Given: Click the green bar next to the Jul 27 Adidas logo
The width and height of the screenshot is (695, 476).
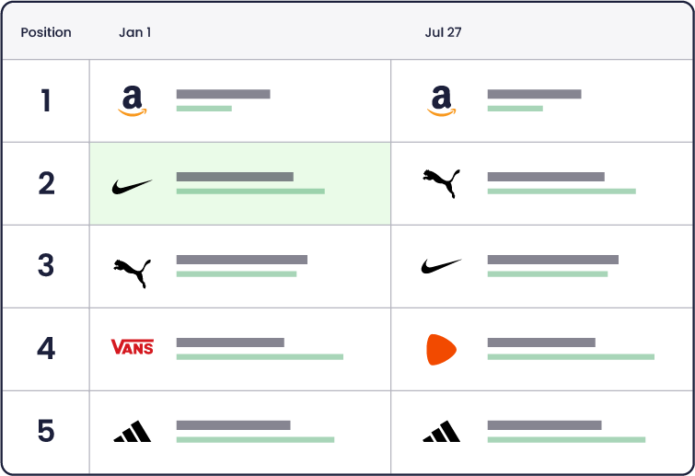Looking at the screenshot, I should click(566, 440).
